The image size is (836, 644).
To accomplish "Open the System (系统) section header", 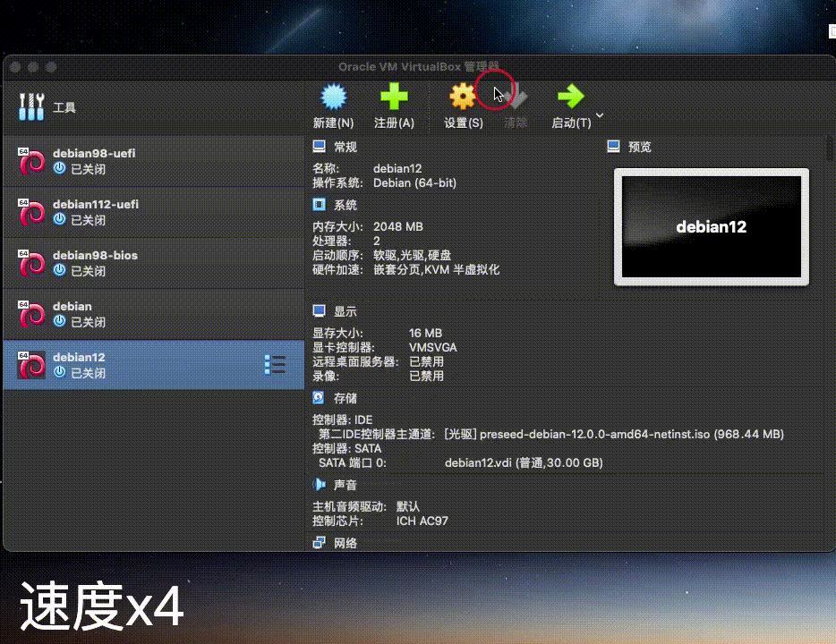I will (345, 205).
